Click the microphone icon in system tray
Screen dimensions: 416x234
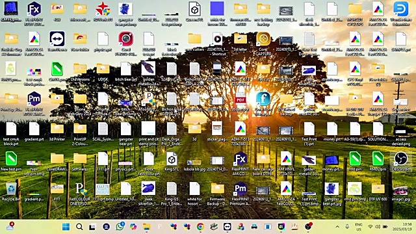click(x=347, y=227)
